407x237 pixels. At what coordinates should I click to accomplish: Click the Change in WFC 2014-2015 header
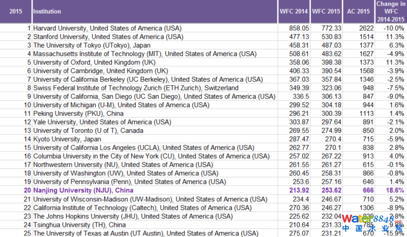(x=390, y=11)
